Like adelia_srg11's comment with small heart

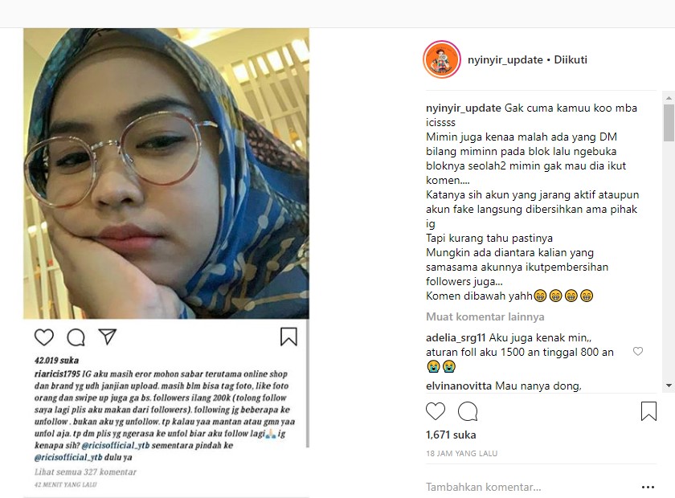[x=637, y=351]
